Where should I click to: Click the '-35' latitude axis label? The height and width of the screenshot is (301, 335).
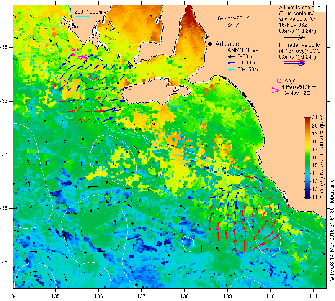coord(5,47)
